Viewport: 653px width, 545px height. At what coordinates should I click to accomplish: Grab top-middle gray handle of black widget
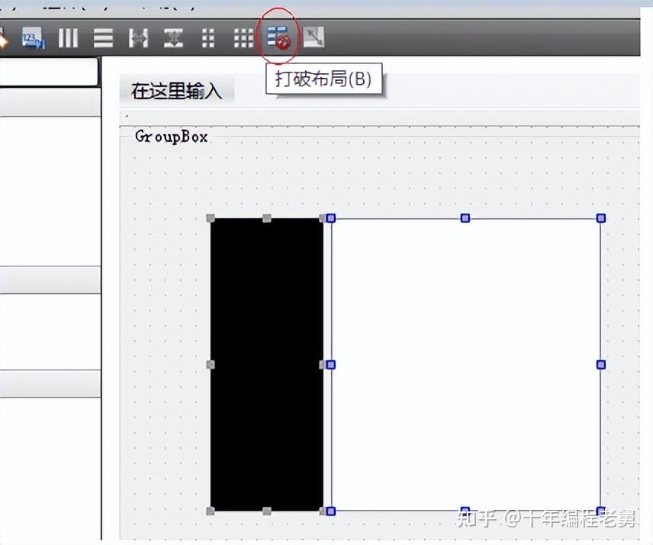[x=267, y=218]
